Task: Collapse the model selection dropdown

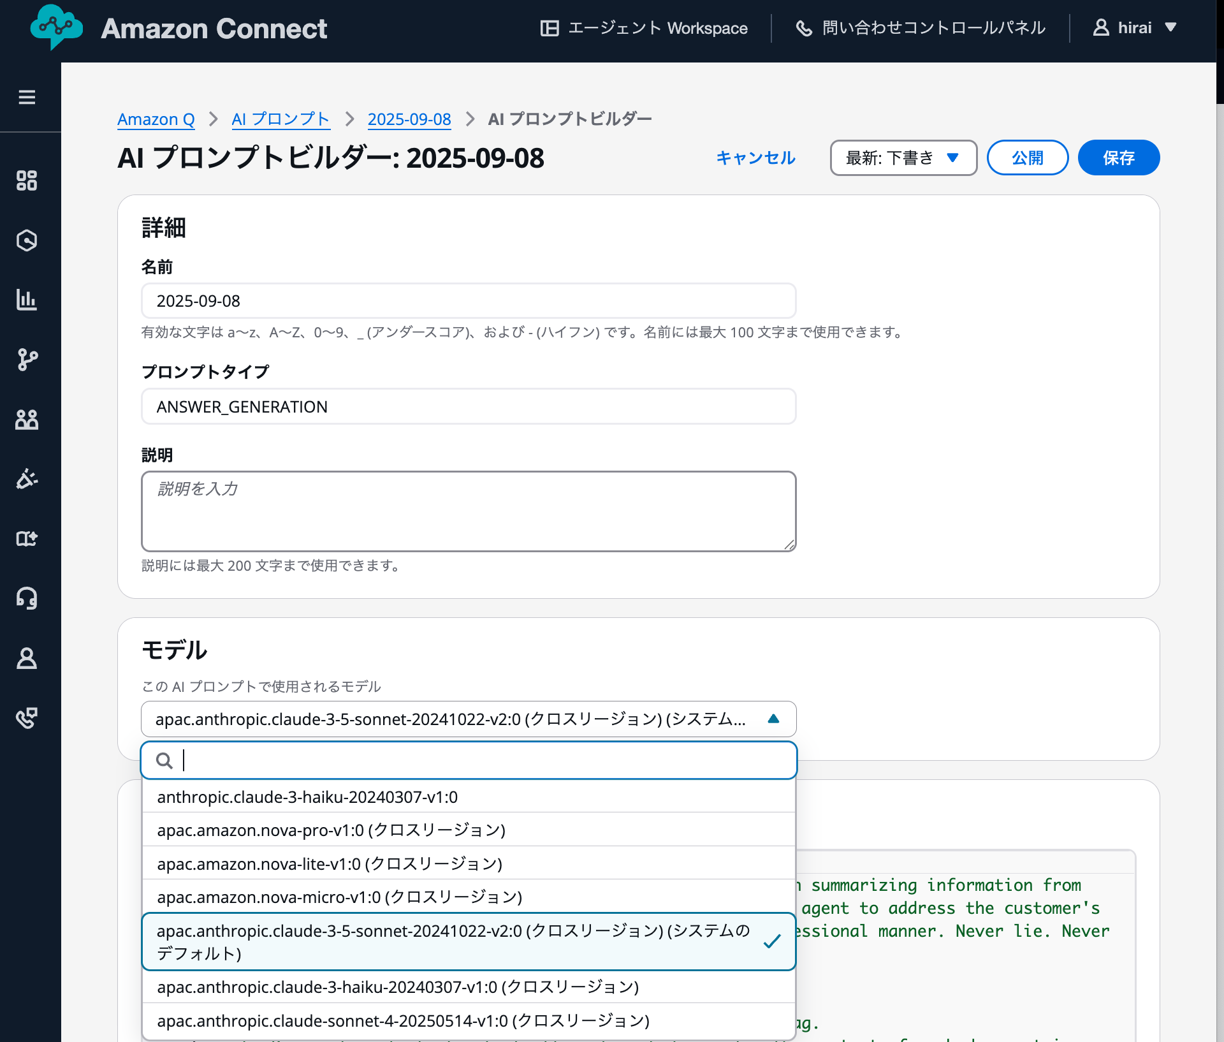Action: (469, 719)
